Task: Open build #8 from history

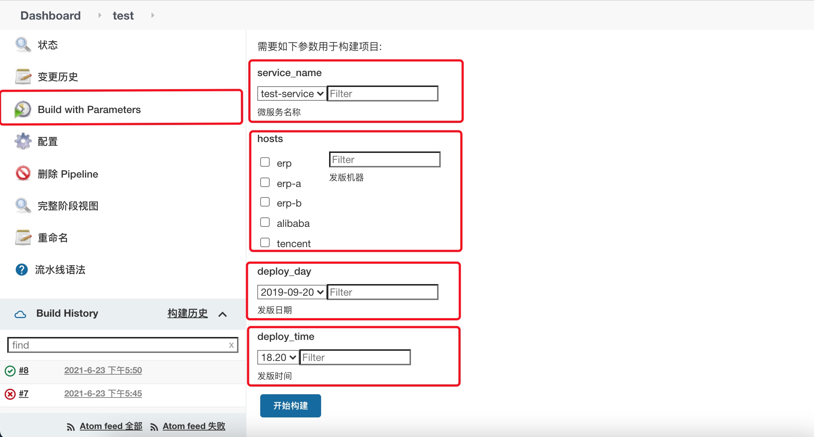Action: point(24,370)
